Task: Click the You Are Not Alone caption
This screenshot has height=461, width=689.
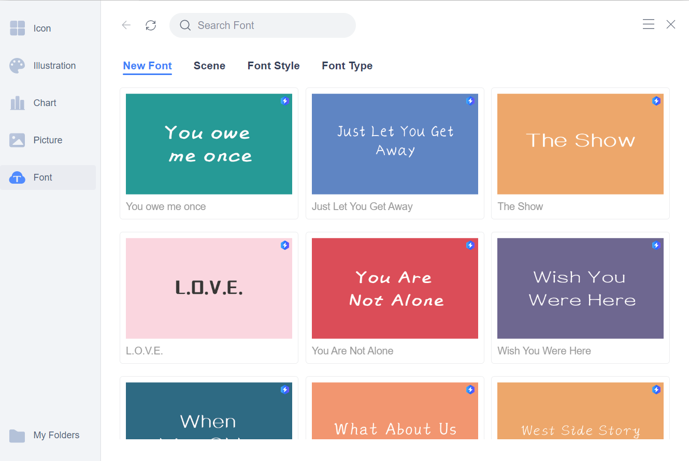Action: tap(352, 351)
